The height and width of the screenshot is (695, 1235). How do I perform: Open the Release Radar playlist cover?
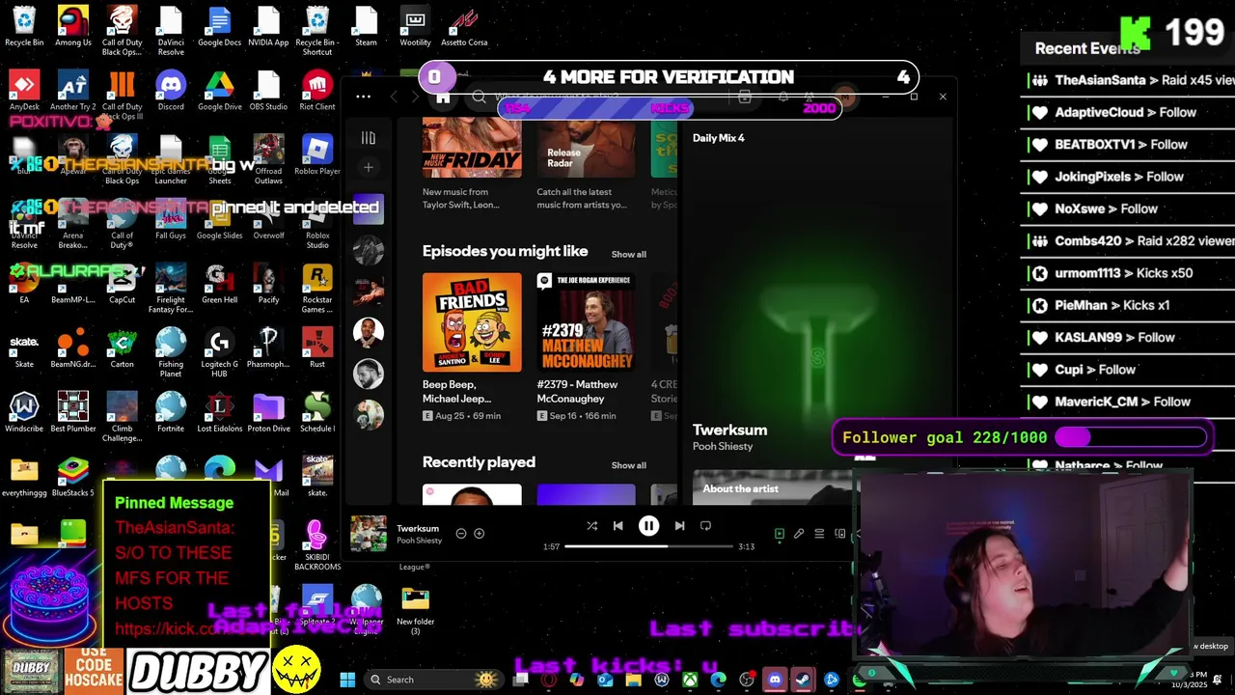coord(587,149)
